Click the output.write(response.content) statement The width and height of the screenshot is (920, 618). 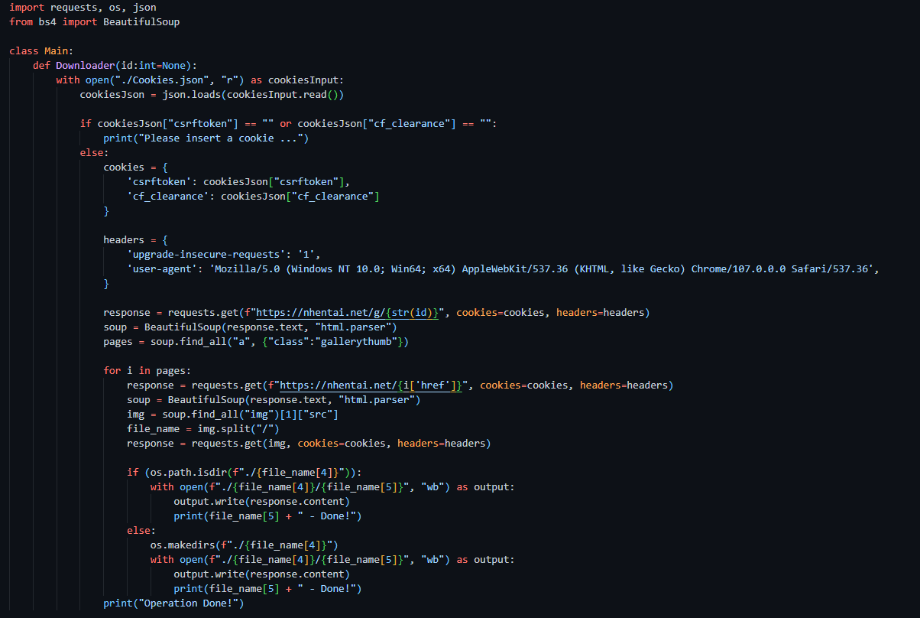pyautogui.click(x=258, y=501)
